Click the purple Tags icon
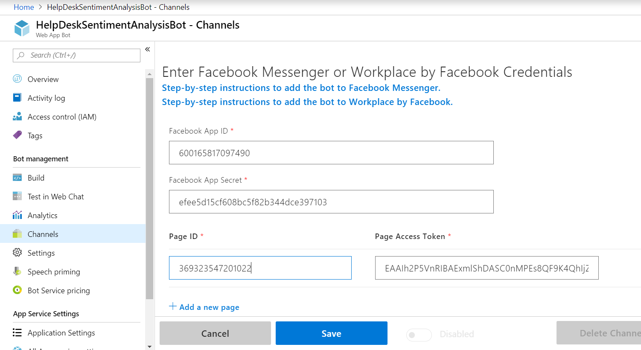Viewport: 641px width, 350px height. (x=17, y=135)
